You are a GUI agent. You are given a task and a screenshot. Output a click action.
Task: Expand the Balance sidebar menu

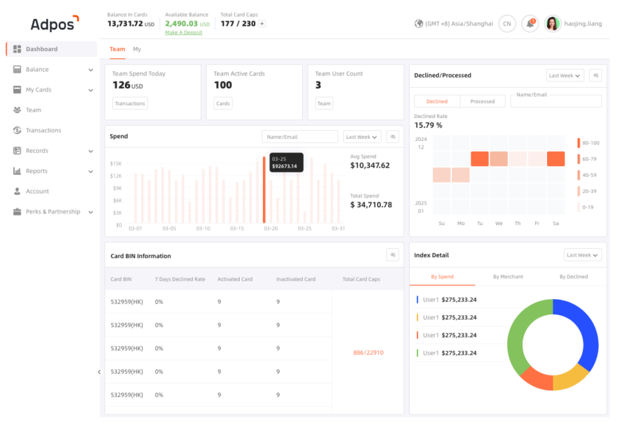[90, 70]
